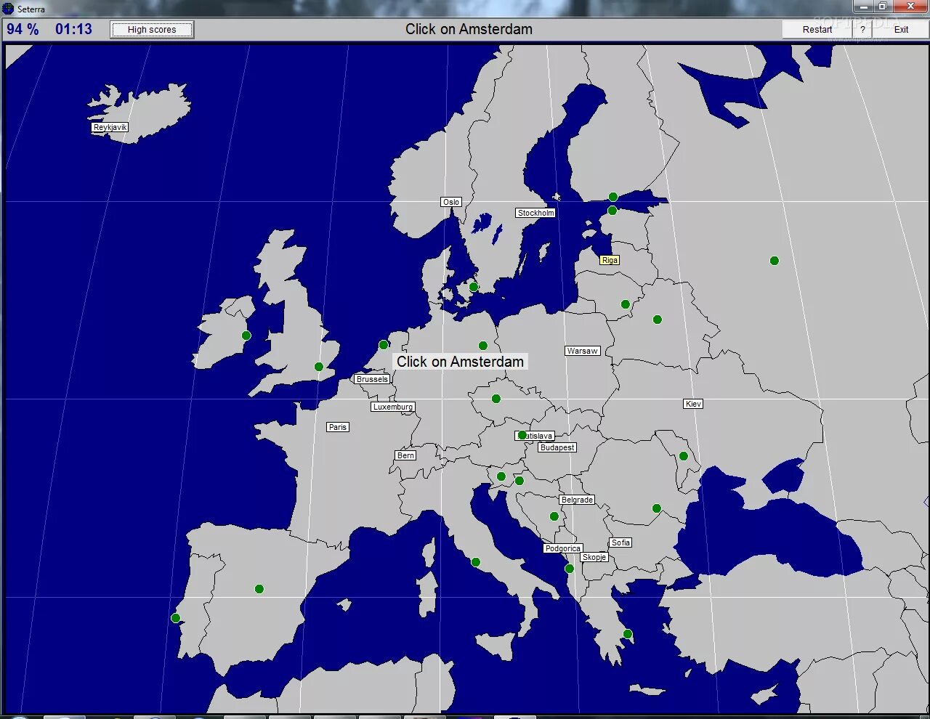
Task: Click the green Zagreb dot in Croatia
Action: [519, 481]
